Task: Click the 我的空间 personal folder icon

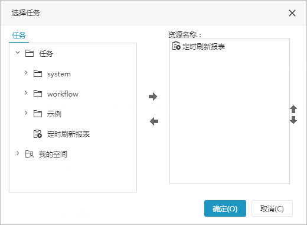Action: click(30, 154)
